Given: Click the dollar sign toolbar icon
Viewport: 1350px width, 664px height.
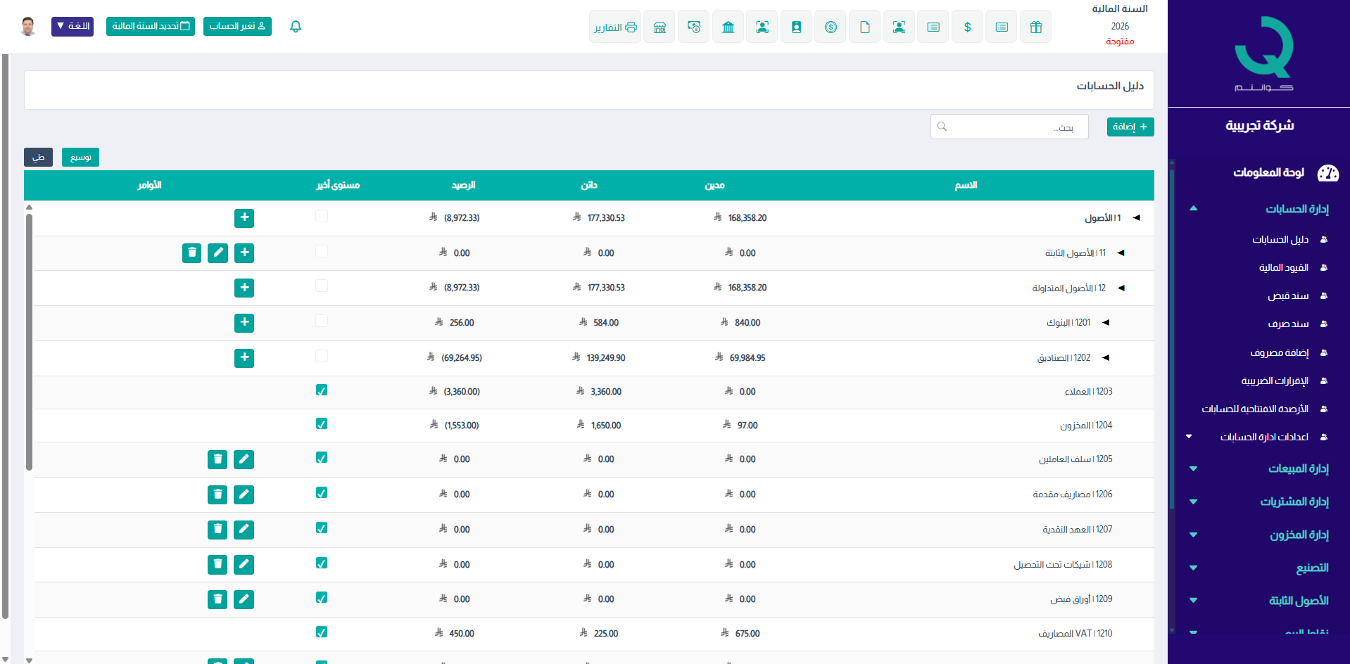Looking at the screenshot, I should tap(967, 27).
